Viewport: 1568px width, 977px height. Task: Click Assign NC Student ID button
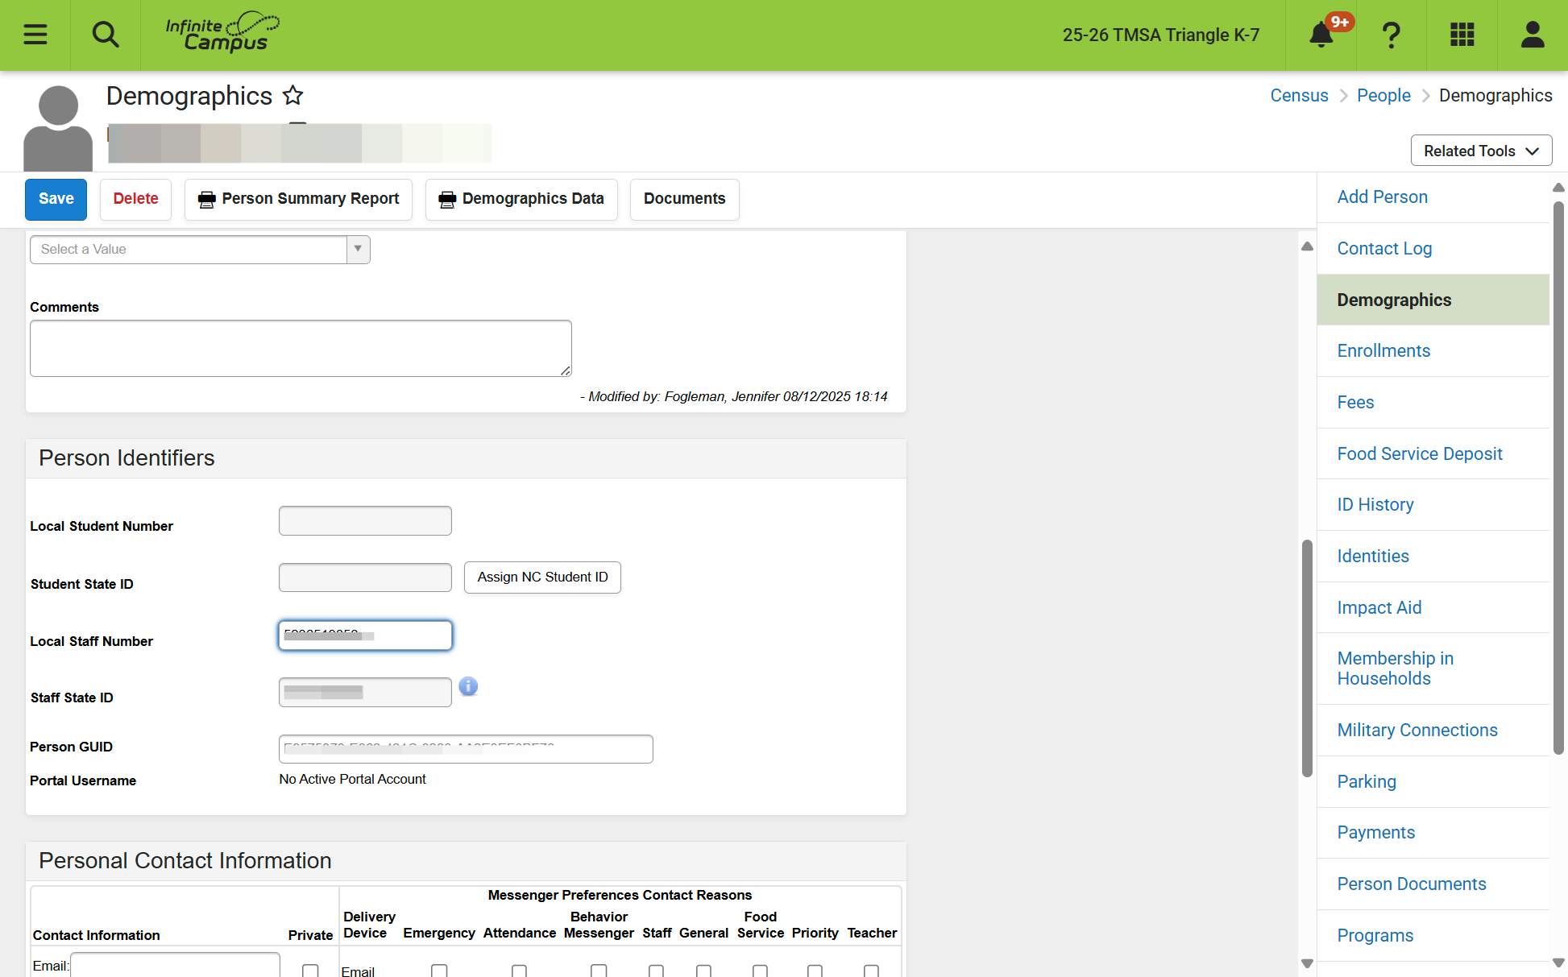(x=542, y=578)
